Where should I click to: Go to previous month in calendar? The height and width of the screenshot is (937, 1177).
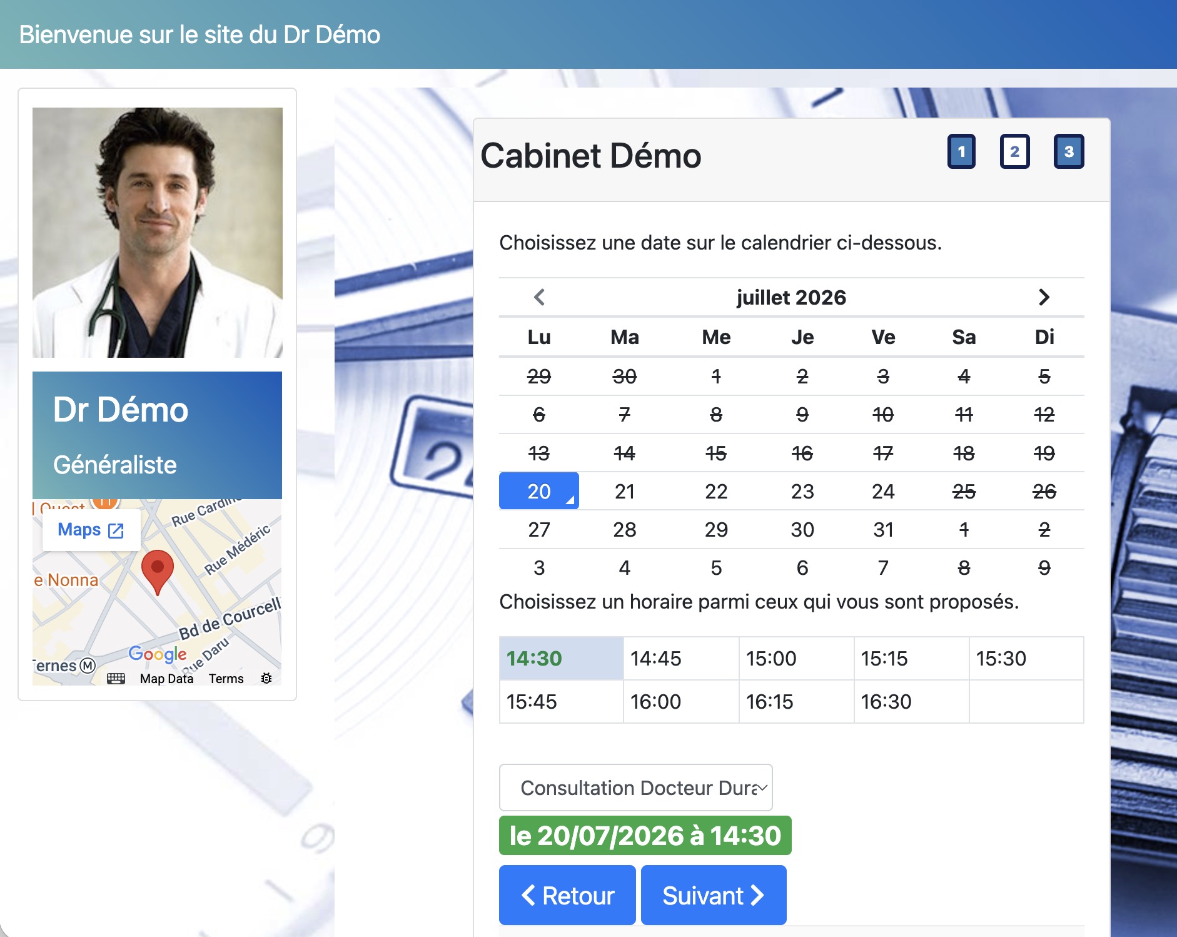539,297
